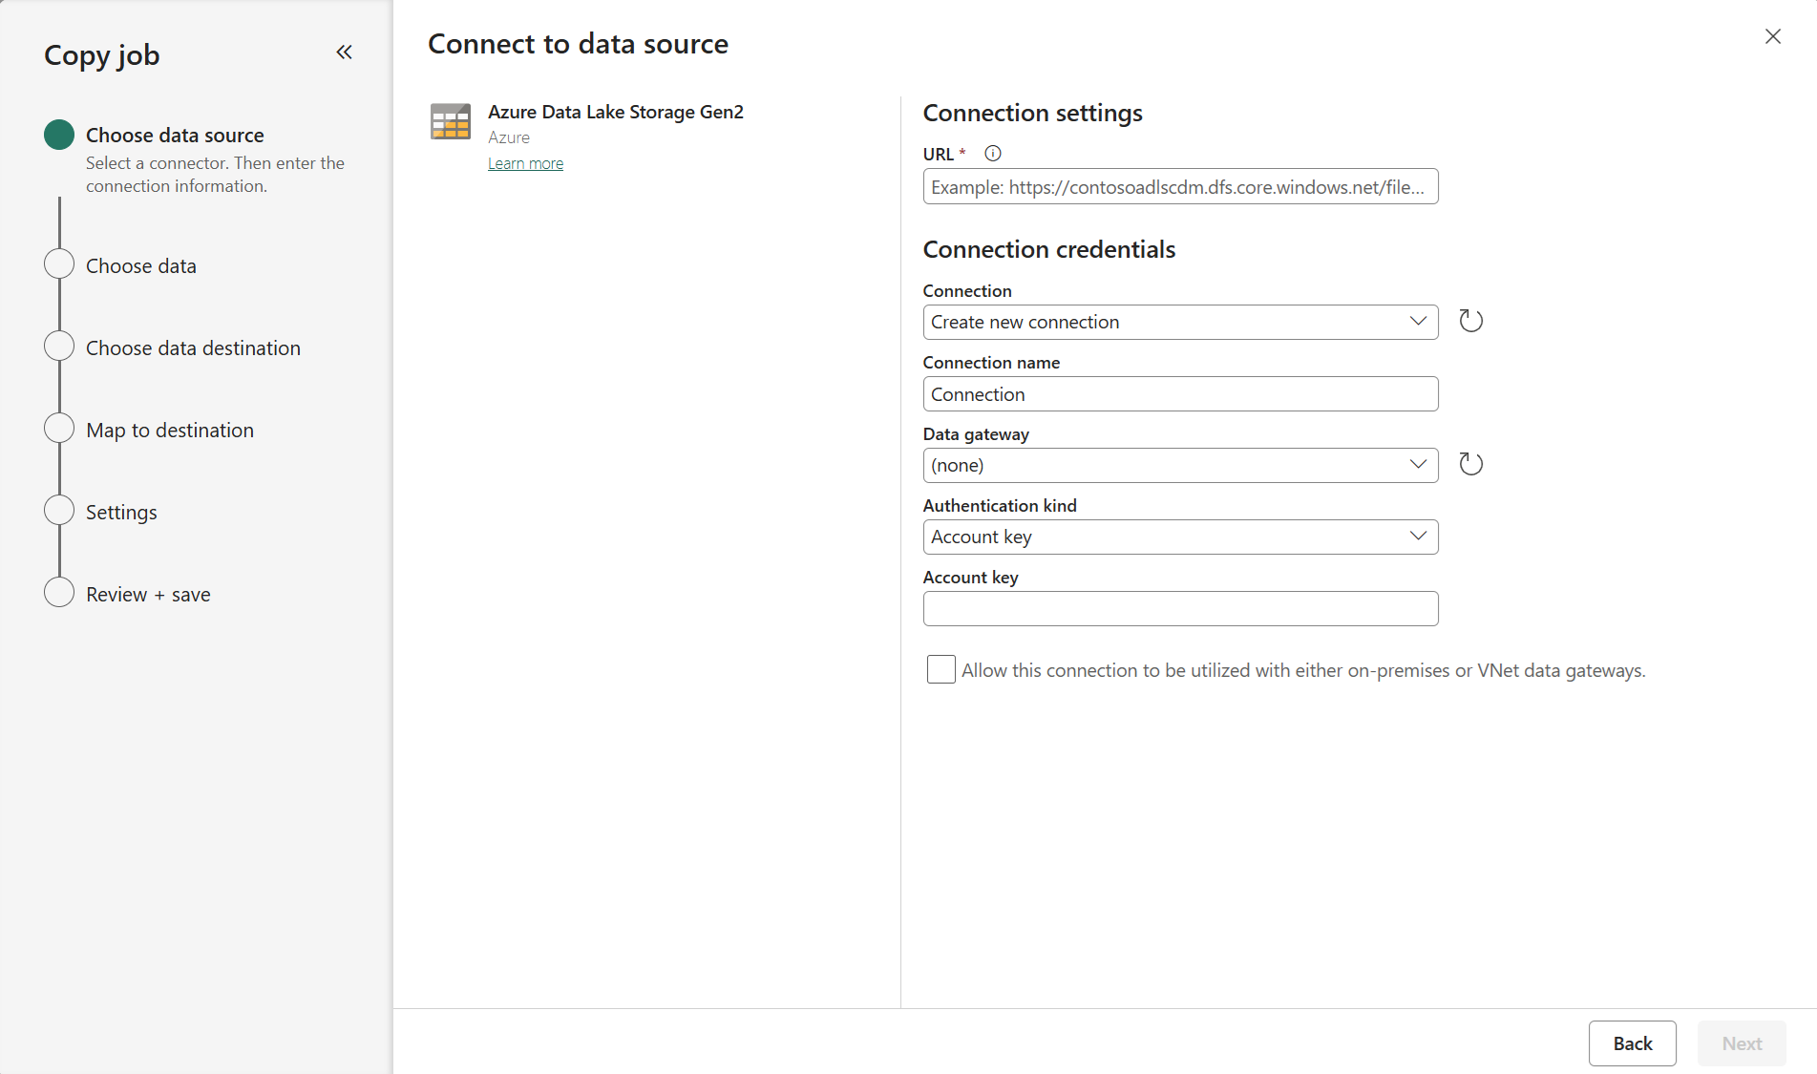The width and height of the screenshot is (1817, 1074).
Task: Go to Choose data destination step label
Action: (193, 348)
